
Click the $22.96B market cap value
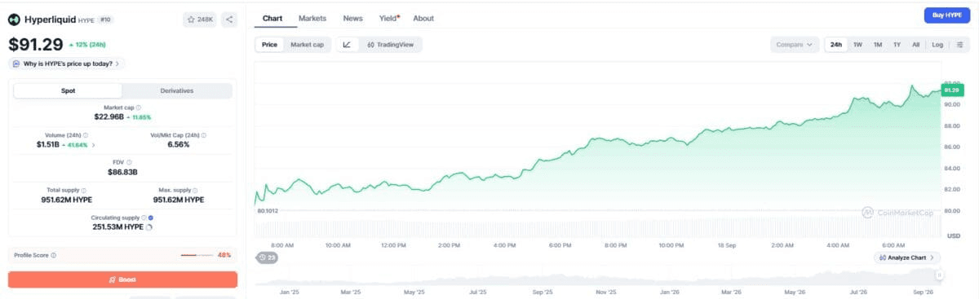[x=109, y=117]
